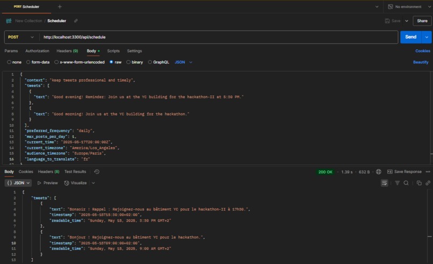Click the Preview button

[x=47, y=183]
